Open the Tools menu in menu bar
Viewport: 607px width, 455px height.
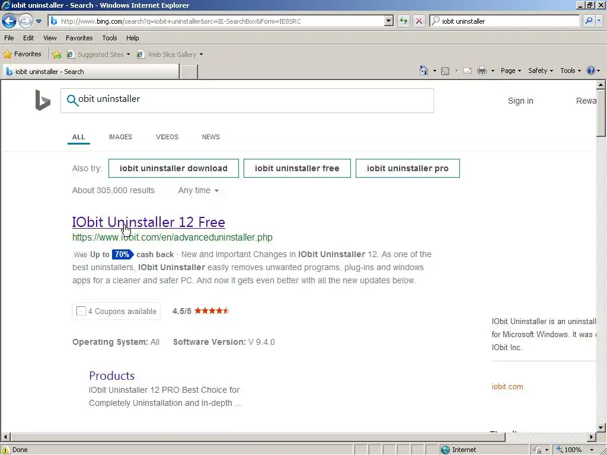(x=110, y=38)
